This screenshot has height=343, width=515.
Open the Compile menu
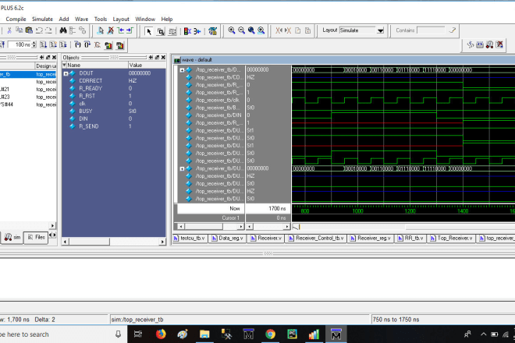(16, 19)
